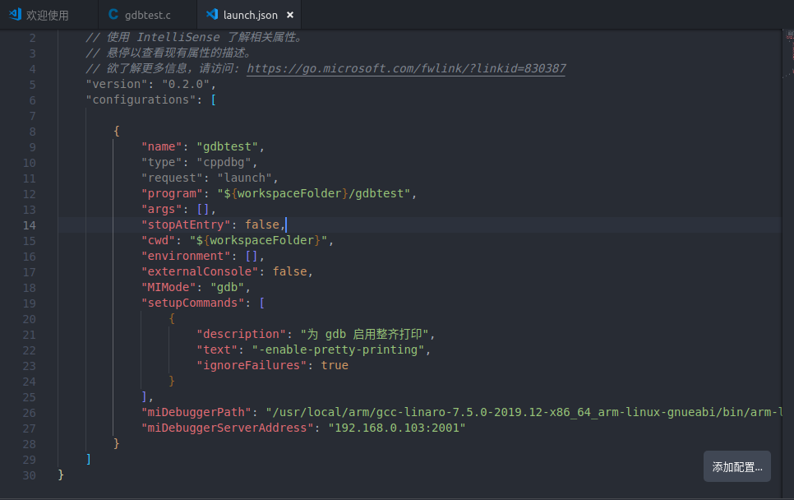Click false value of externalConsole
Image resolution: width=794 pixels, height=500 pixels.
point(289,272)
